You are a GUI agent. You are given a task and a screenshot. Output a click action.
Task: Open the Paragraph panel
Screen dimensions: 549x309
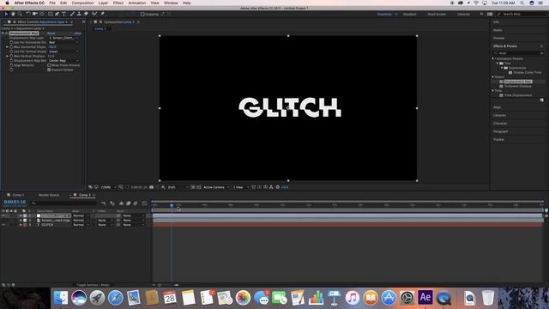(500, 131)
